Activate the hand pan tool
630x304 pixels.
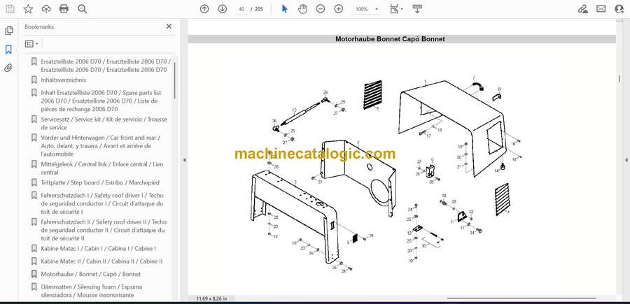point(302,9)
